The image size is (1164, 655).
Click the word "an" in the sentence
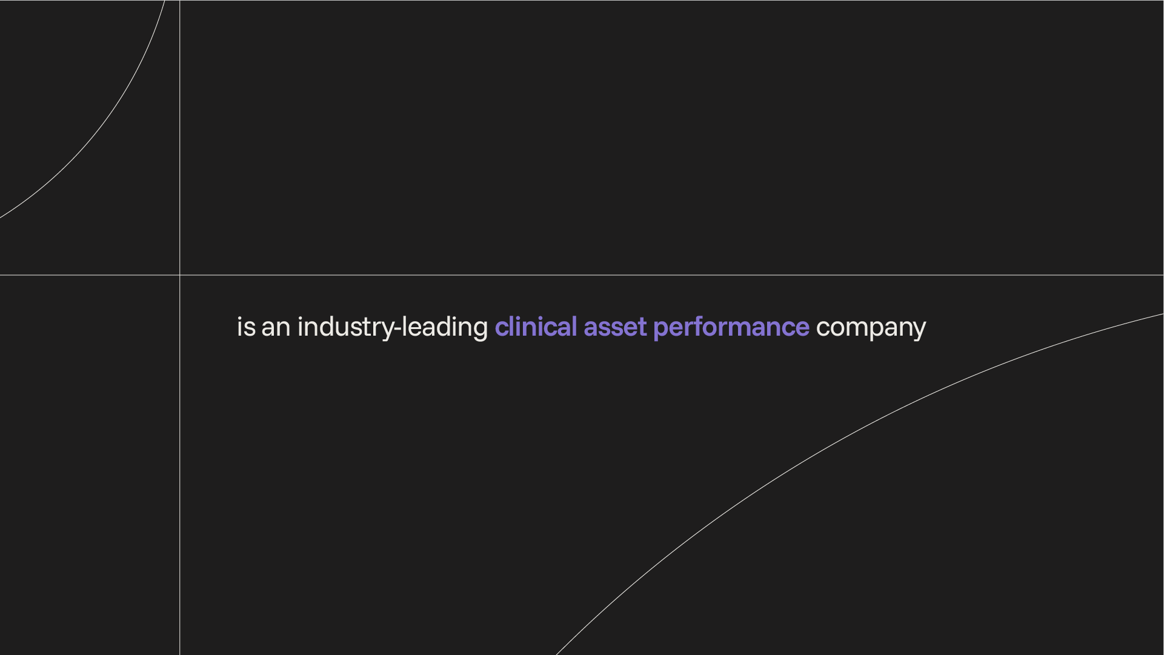pos(276,329)
